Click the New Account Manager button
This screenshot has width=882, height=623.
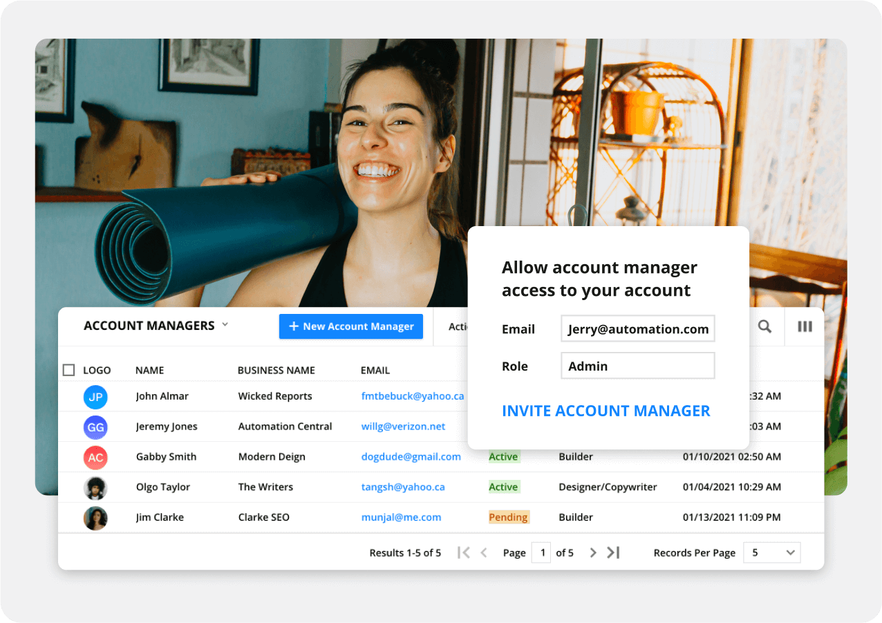[x=351, y=326]
